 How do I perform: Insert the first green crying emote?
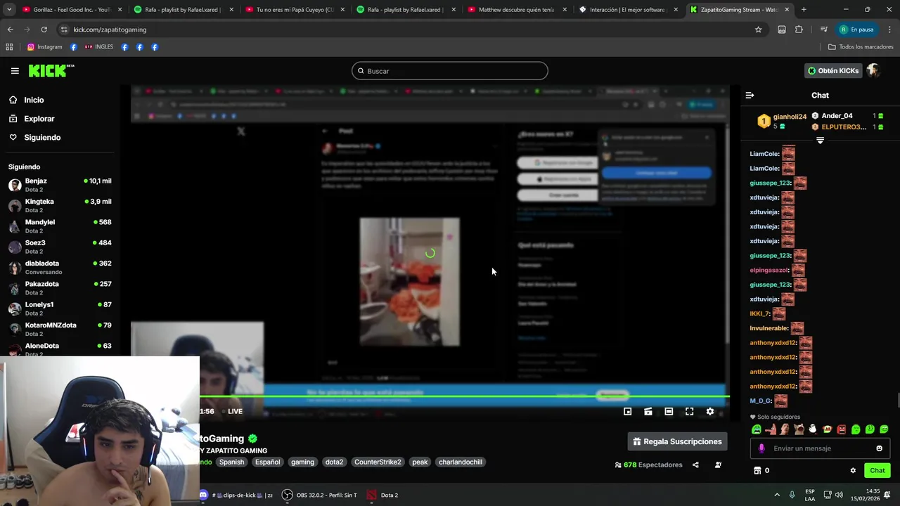click(757, 429)
